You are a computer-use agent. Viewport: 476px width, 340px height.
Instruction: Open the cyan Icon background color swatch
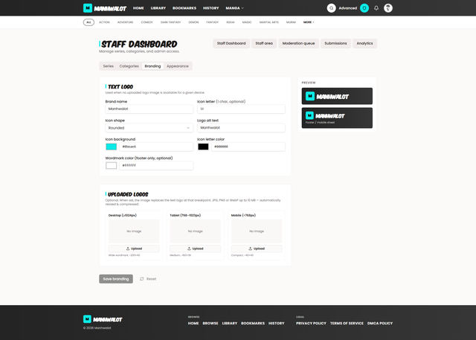pyautogui.click(x=111, y=147)
